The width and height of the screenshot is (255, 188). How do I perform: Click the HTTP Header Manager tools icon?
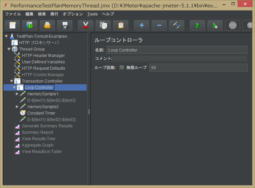[x=17, y=56]
